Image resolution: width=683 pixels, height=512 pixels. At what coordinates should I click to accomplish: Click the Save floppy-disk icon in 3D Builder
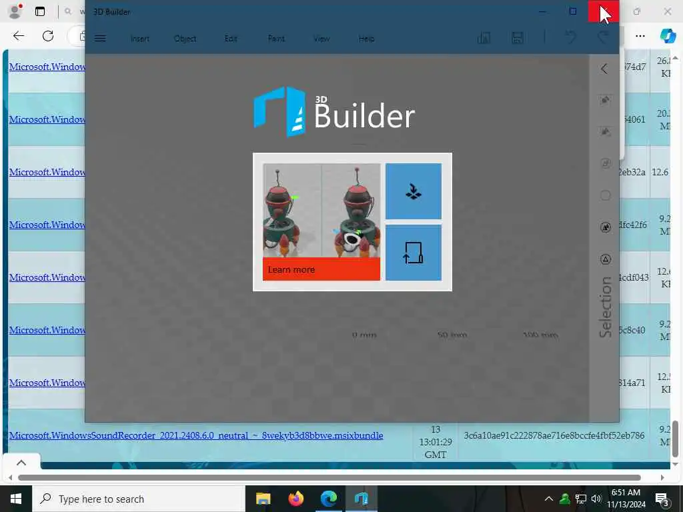point(517,38)
